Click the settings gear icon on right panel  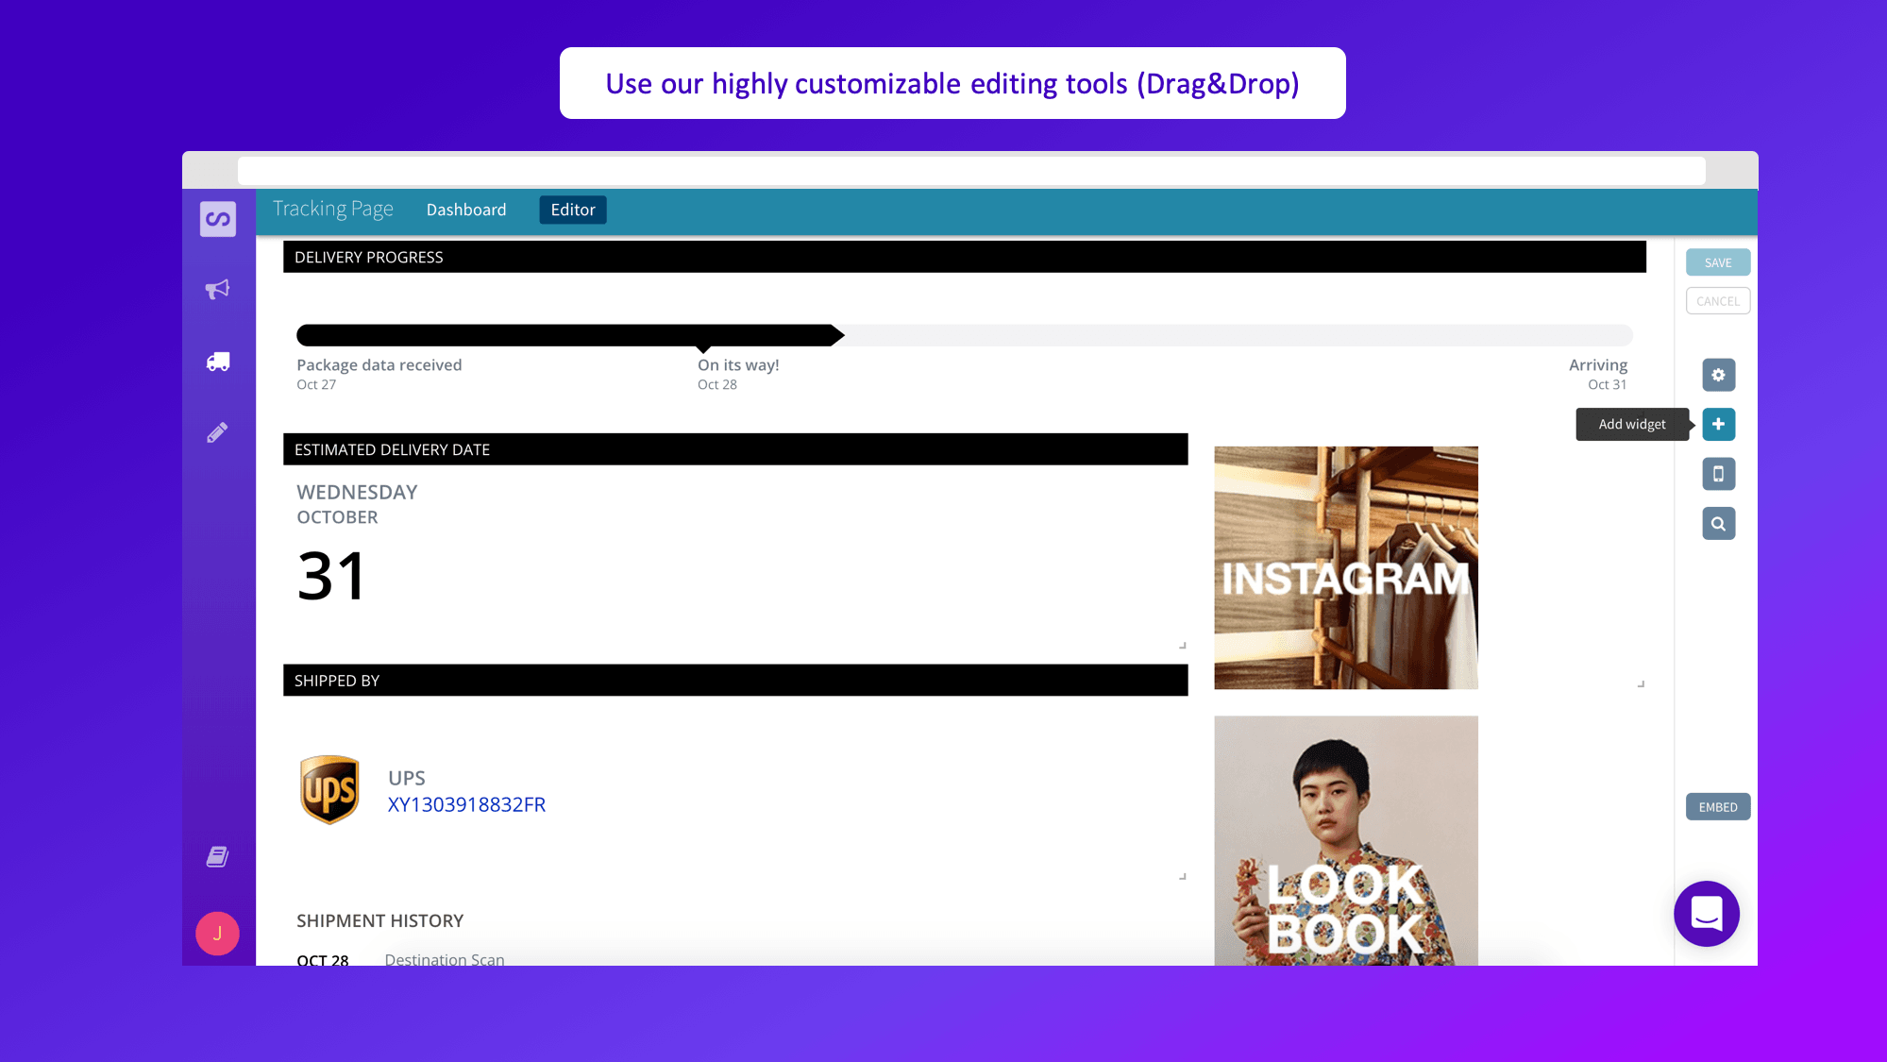pyautogui.click(x=1717, y=375)
